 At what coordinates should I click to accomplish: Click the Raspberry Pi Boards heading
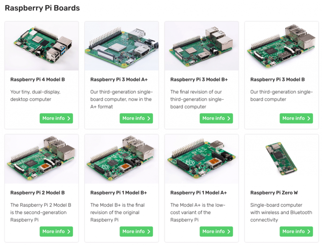[42, 8]
